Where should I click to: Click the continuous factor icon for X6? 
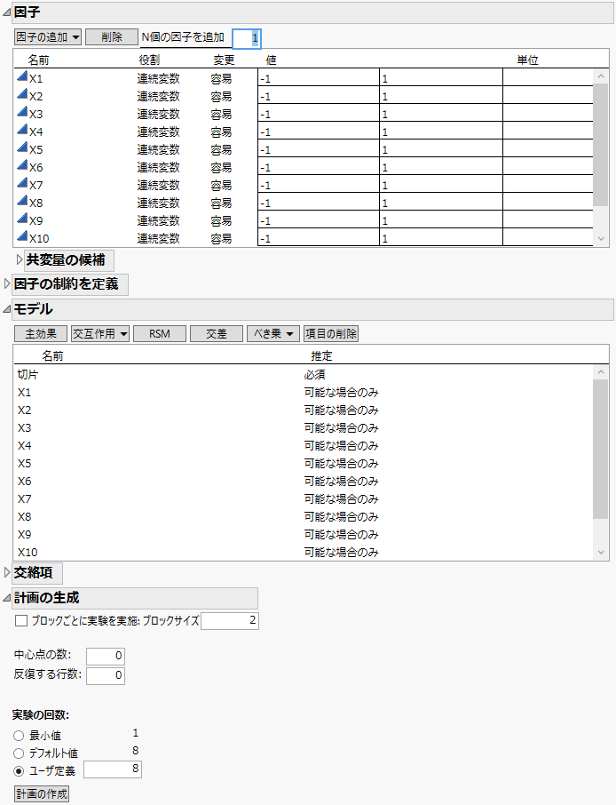click(x=22, y=165)
